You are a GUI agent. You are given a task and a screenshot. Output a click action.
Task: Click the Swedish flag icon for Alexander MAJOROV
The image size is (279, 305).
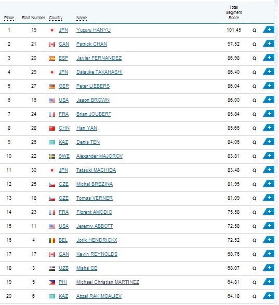click(52, 156)
